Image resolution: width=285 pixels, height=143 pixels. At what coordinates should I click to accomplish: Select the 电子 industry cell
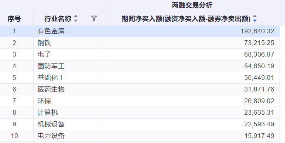click(69, 55)
